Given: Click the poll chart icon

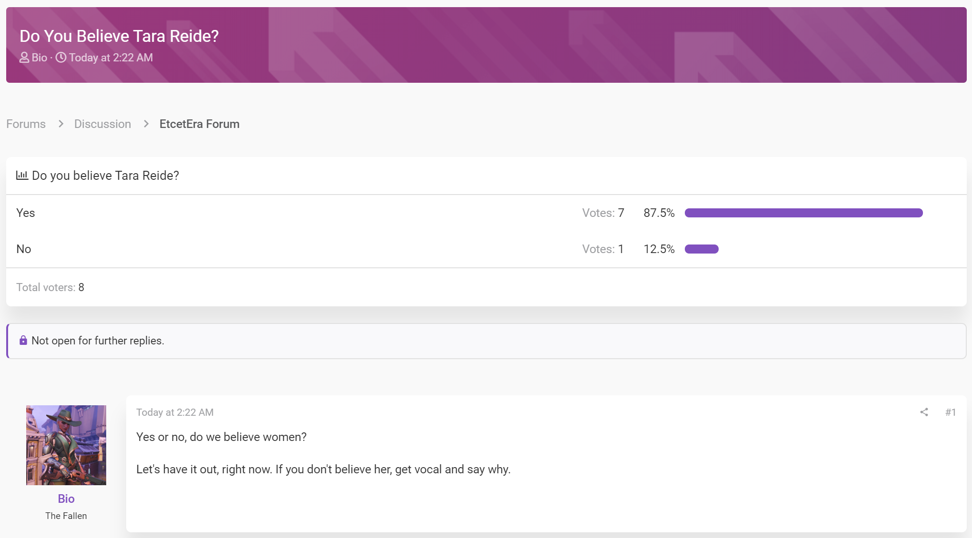Looking at the screenshot, I should coord(22,175).
